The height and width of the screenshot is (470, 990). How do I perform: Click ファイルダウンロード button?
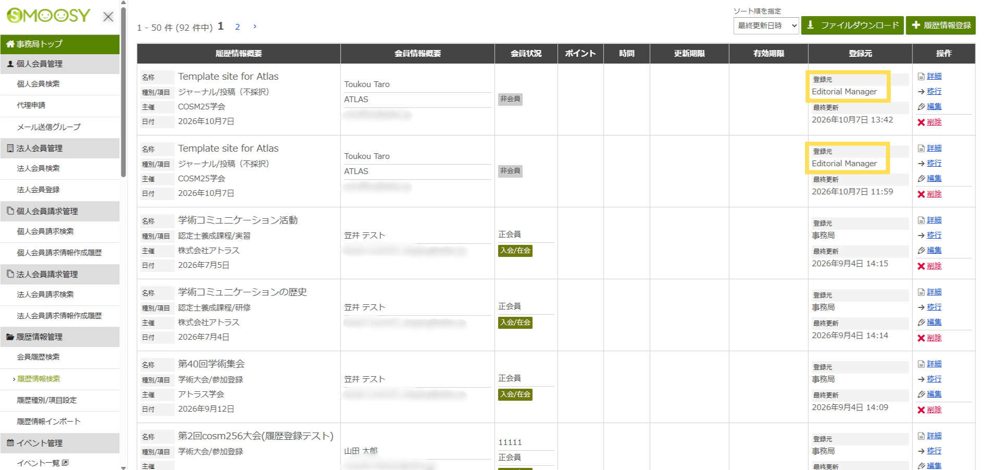(852, 25)
